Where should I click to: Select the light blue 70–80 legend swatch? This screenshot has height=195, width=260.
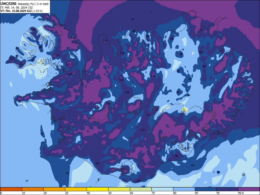click(162, 189)
